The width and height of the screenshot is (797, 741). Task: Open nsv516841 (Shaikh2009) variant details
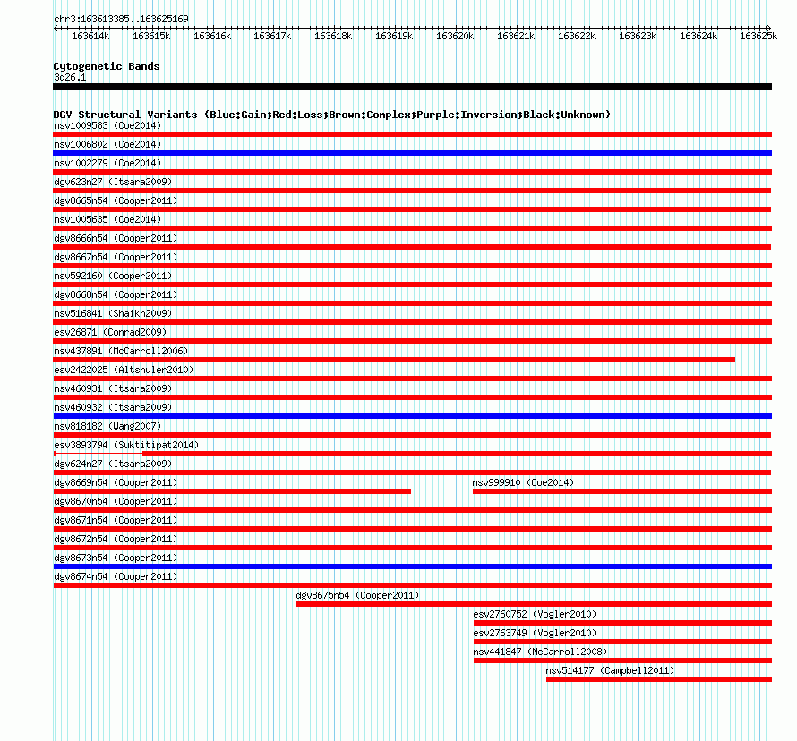[113, 313]
